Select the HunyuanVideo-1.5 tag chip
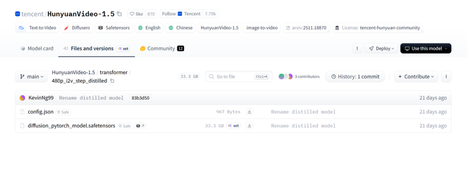This screenshot has width=467, height=177. tap(220, 28)
